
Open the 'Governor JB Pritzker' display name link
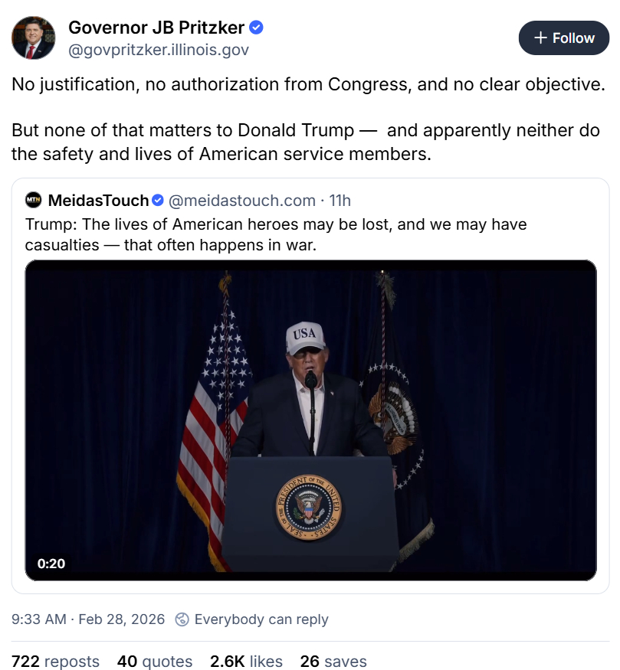(156, 28)
